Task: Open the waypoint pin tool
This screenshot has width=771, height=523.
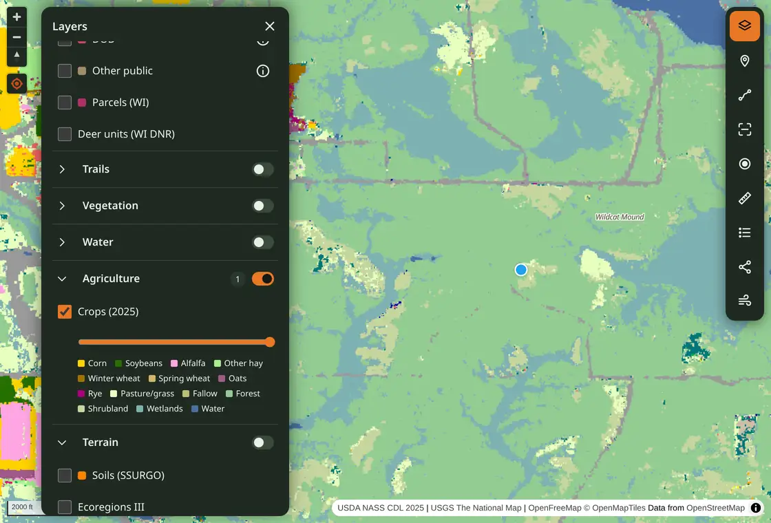Action: (x=744, y=61)
